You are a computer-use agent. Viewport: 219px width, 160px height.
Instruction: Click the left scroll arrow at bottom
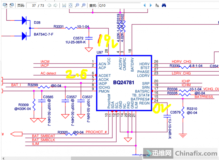pos(4,158)
